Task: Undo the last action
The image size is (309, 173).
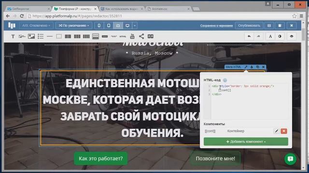Action: pyautogui.click(x=249, y=37)
